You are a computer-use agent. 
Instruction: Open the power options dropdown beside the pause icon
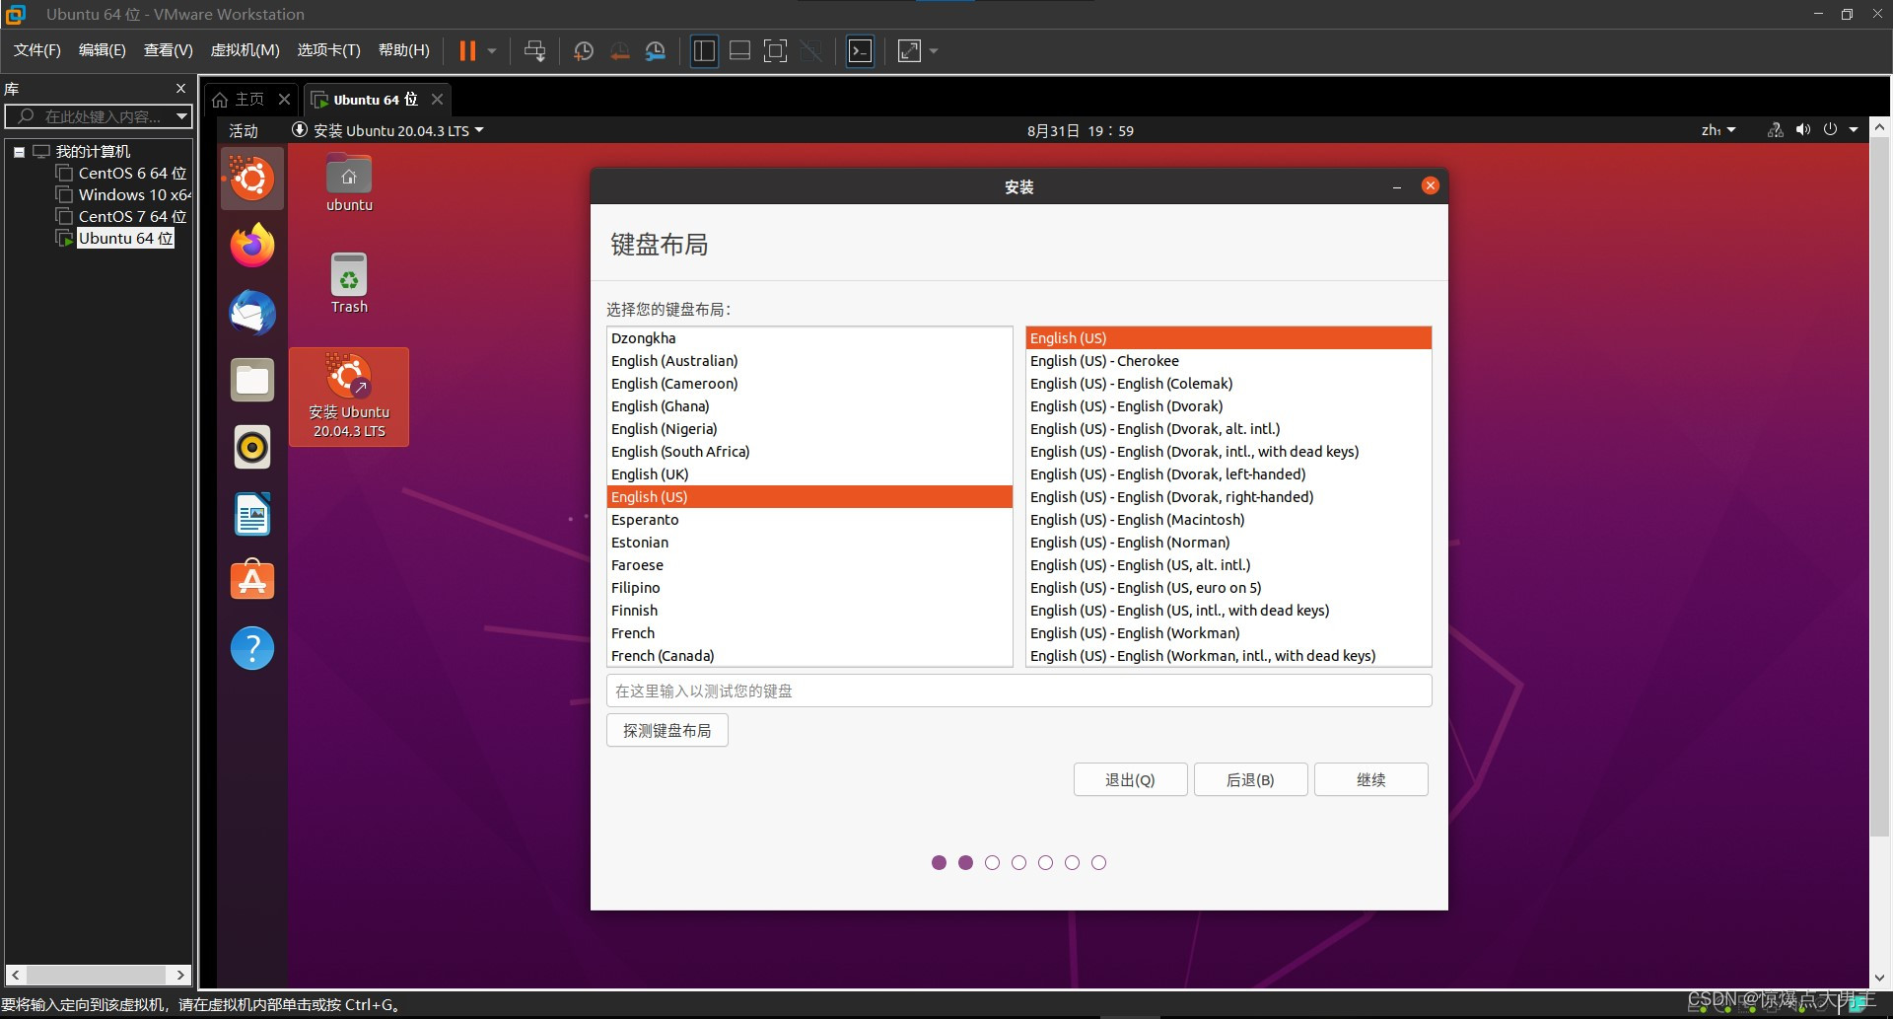pyautogui.click(x=491, y=50)
